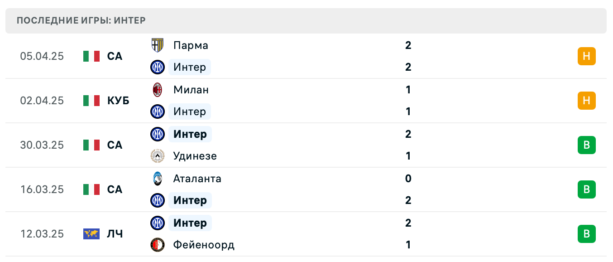This screenshot has height=262, width=613.
Task: Select the Inter logo next to Parma match
Action: tap(157, 67)
